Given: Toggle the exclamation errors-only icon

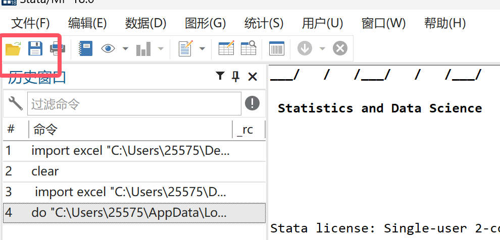Looking at the screenshot, I should [252, 103].
